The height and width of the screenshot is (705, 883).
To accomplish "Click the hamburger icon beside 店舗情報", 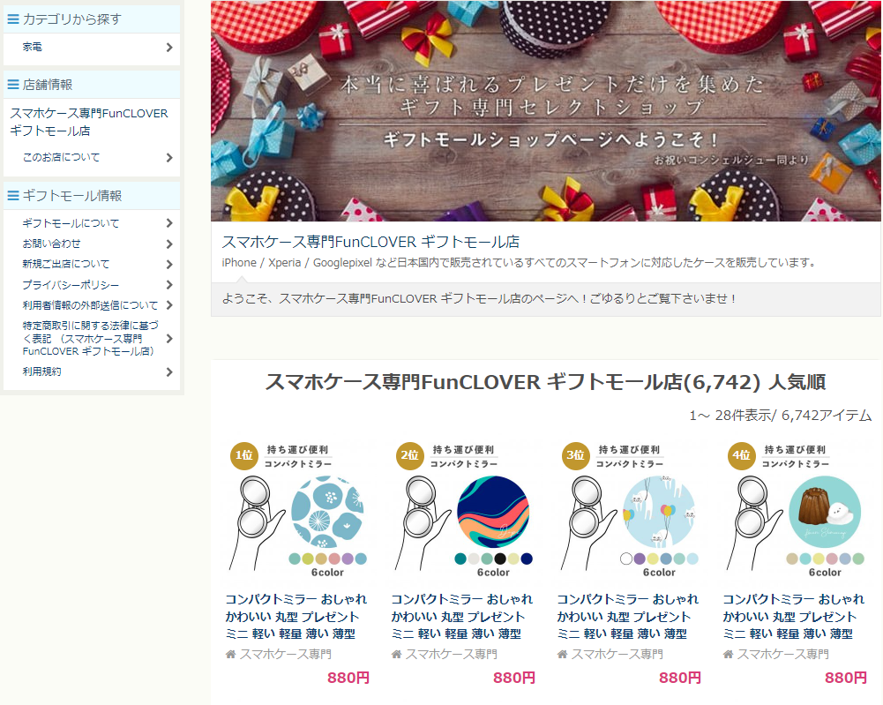I will click(13, 85).
